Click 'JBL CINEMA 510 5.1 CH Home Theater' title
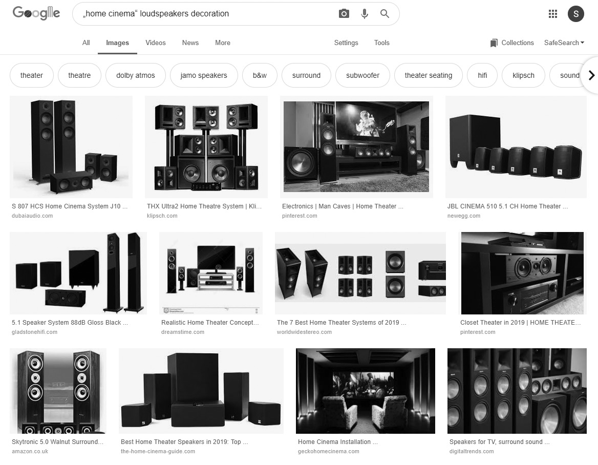The width and height of the screenshot is (598, 465). pyautogui.click(x=507, y=206)
